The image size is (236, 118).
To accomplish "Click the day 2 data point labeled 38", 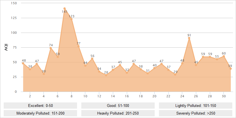I will point(30,69).
